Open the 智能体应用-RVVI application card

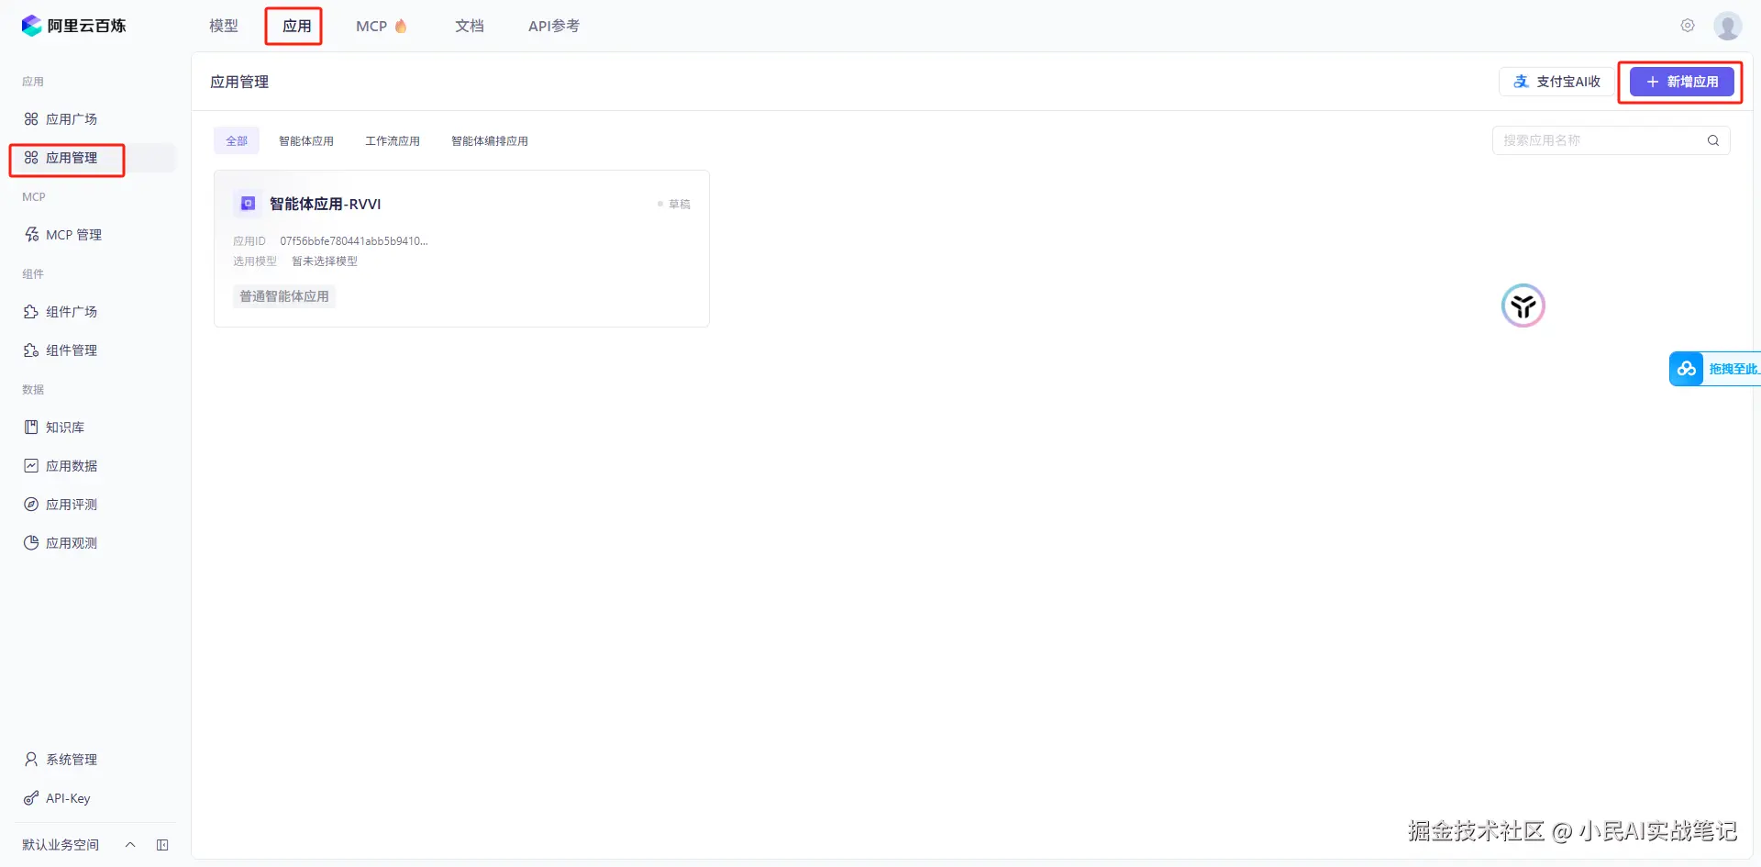[x=461, y=249]
